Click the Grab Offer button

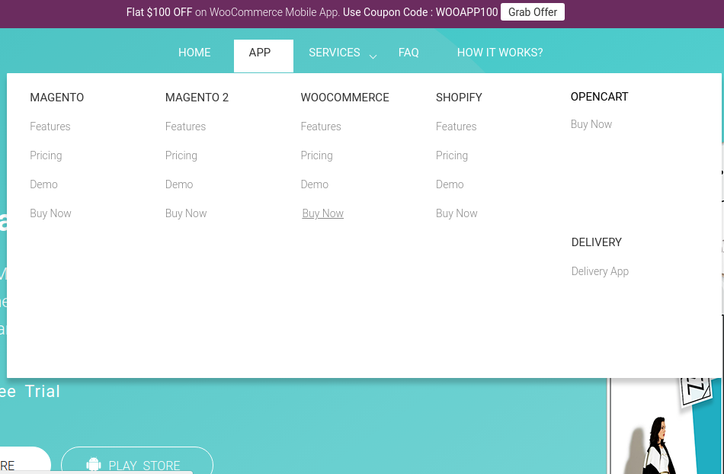click(533, 12)
